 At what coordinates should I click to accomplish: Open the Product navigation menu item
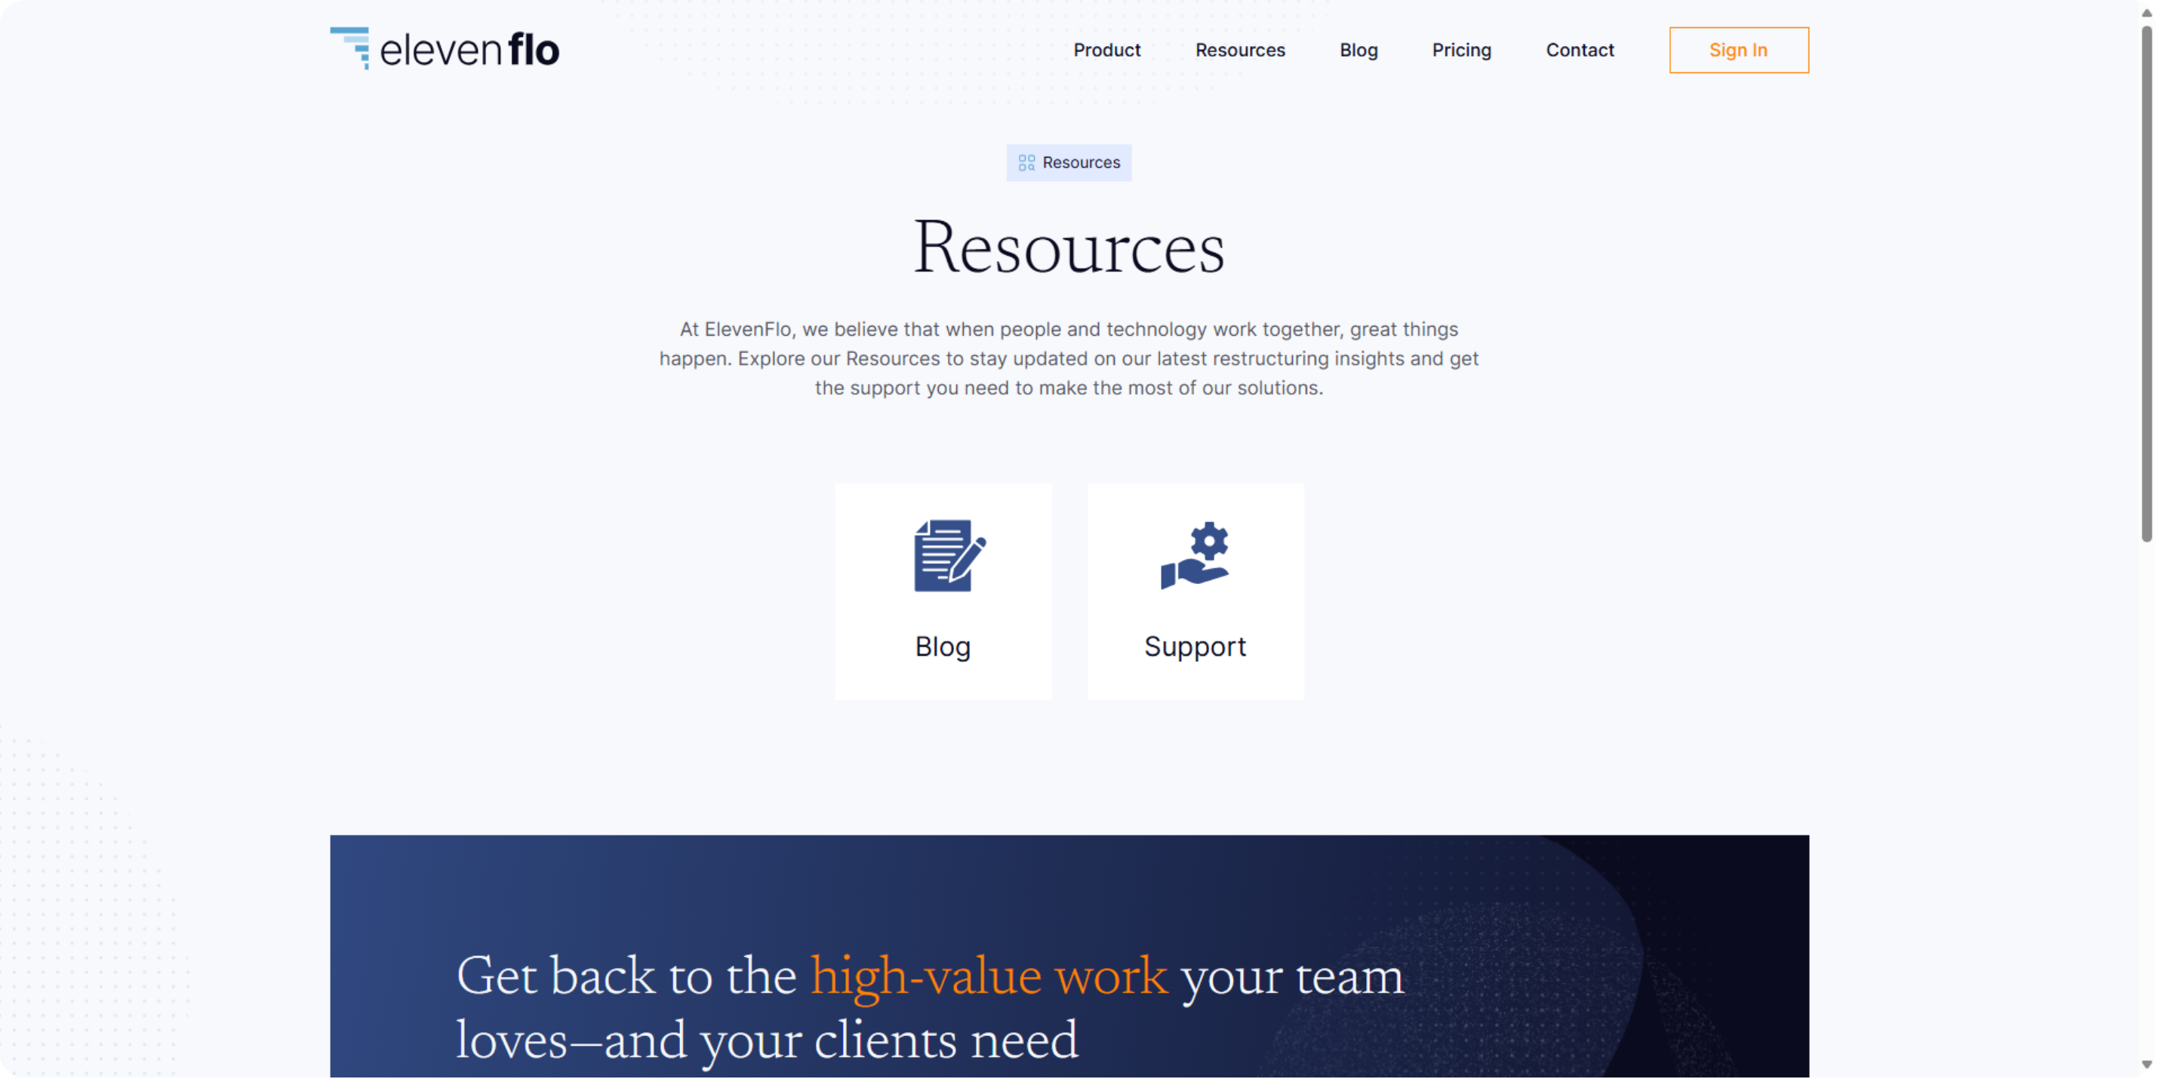click(1106, 50)
